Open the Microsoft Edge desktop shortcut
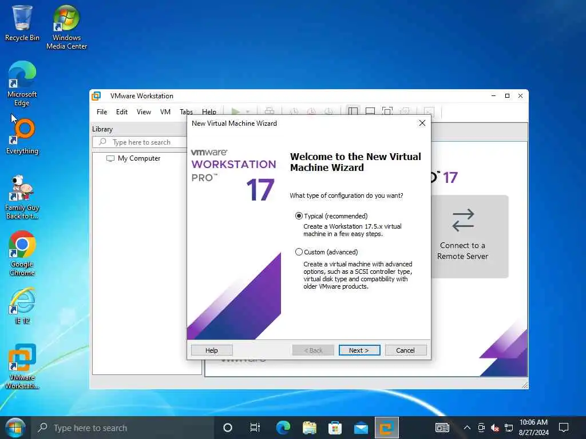Viewport: 586px width, 439px height. tap(22, 84)
